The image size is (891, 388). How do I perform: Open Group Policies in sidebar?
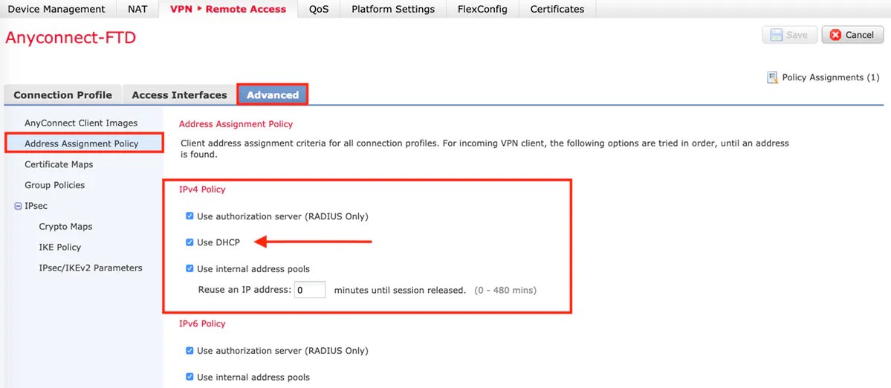54,184
